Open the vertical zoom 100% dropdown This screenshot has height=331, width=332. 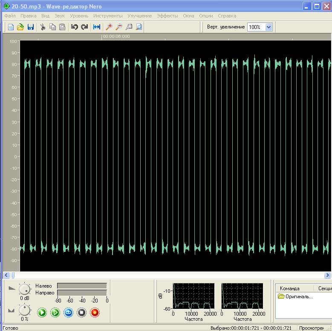click(268, 27)
